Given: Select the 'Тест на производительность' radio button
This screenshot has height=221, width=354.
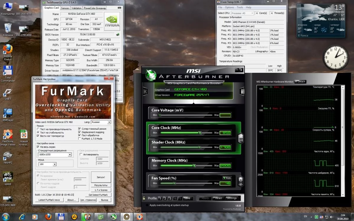Looking at the screenshot, I should tap(38, 129).
